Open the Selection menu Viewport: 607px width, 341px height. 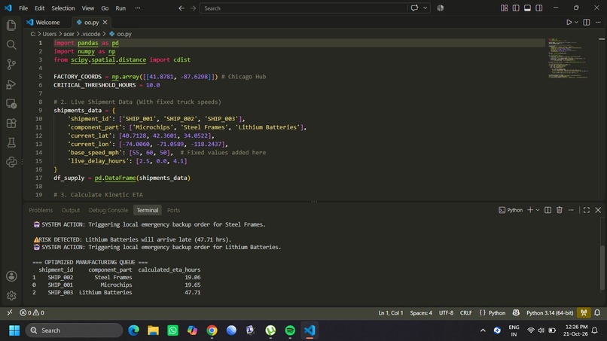(x=63, y=8)
